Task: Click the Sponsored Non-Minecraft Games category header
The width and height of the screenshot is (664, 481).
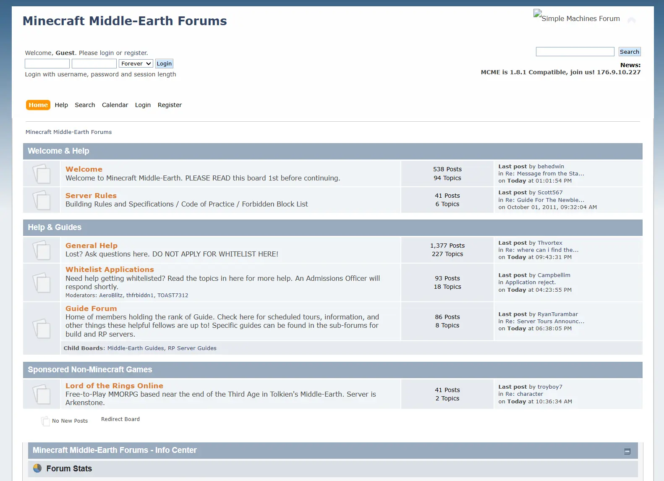Action: tap(333, 370)
